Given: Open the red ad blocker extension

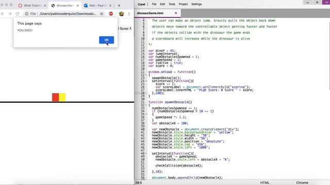Looking at the screenshot, I should (x=111, y=14).
